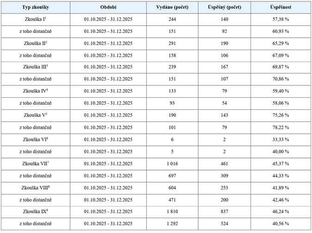
Task: Open footnote 9 next to Zkouška IX
Action: click(x=48, y=210)
